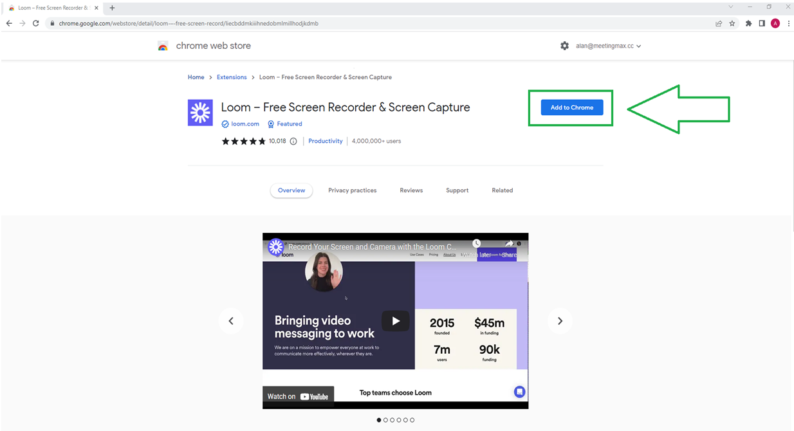
Task: Select the third carousel dot
Action: [392, 420]
